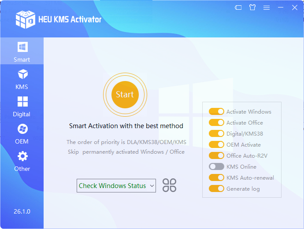Toggle the Activate Windows switch
Image resolution: width=304 pixels, height=229 pixels.
(216, 111)
